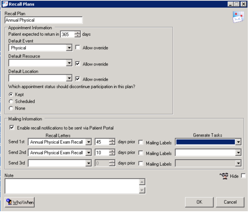Click the Send 2nd days prior field
This screenshot has width=251, height=214.
tap(102, 152)
